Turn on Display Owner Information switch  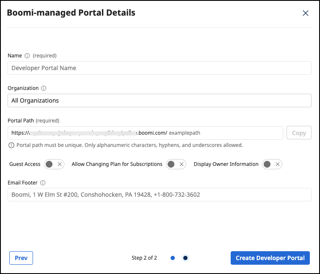[x=272, y=164]
